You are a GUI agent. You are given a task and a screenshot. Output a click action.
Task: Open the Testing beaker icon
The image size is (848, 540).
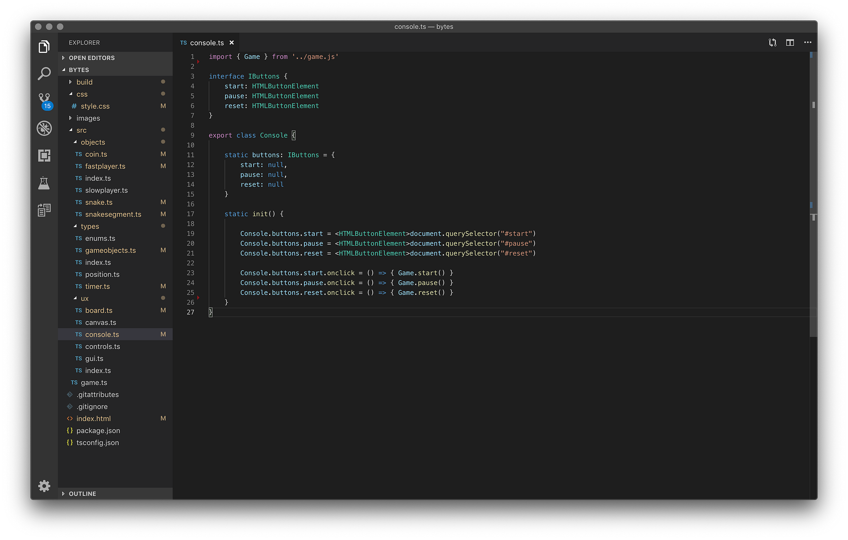(44, 183)
